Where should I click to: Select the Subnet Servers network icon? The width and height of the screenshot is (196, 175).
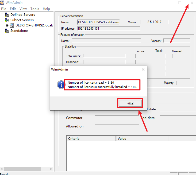click(x=7, y=20)
